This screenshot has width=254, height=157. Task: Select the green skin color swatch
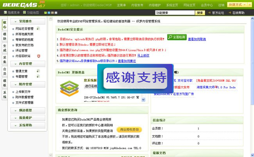pyautogui.click(x=45, y=13)
